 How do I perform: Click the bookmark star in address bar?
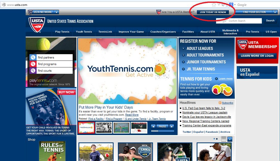point(214,5)
